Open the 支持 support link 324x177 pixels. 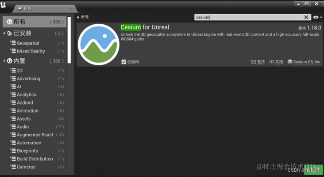261,62
